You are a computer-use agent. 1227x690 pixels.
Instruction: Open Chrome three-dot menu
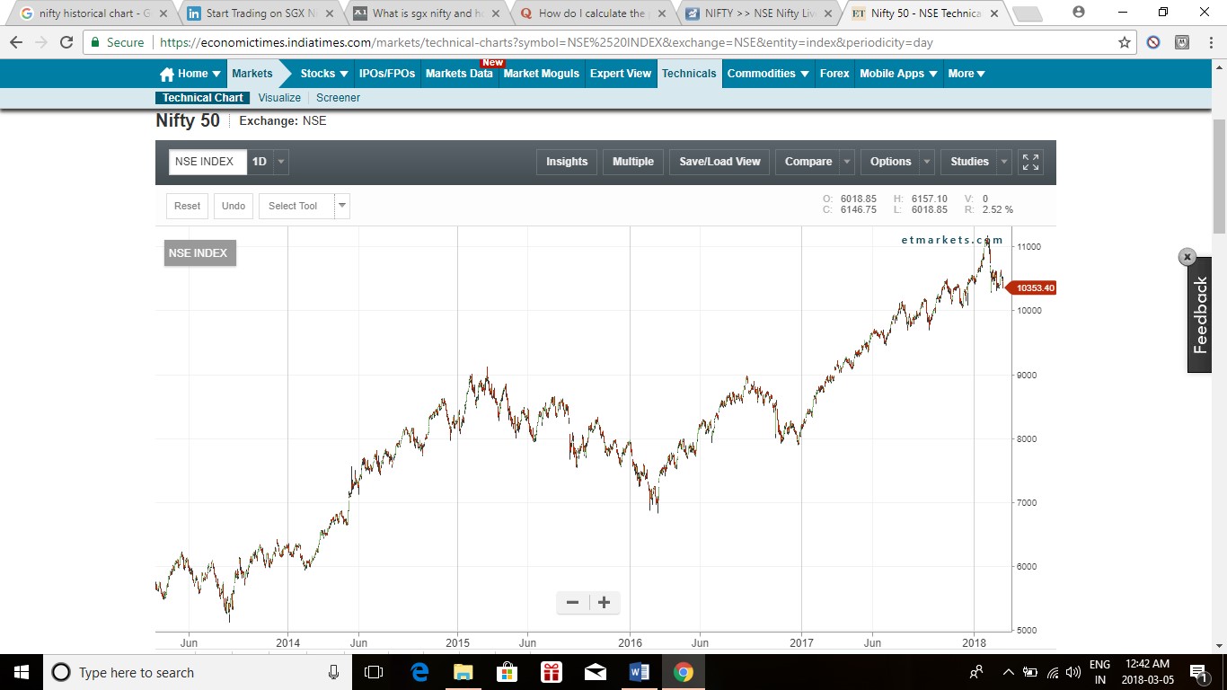coord(1209,42)
